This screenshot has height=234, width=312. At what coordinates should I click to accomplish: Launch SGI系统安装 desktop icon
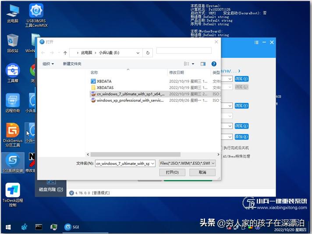[13, 163]
